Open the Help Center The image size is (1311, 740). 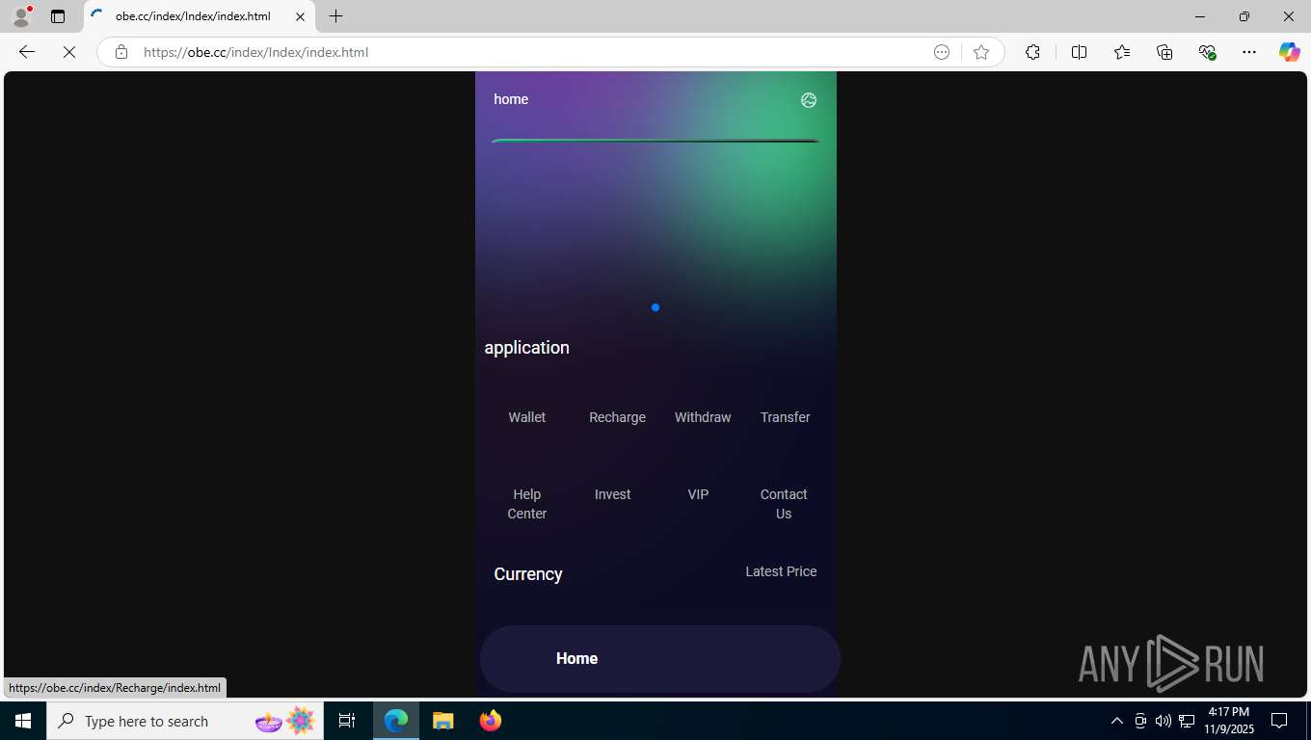click(527, 504)
